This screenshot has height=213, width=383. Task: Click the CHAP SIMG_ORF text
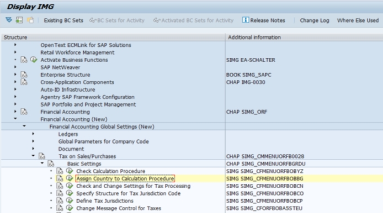tap(247, 112)
